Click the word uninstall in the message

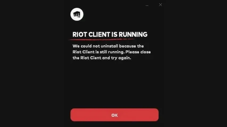(x=109, y=46)
